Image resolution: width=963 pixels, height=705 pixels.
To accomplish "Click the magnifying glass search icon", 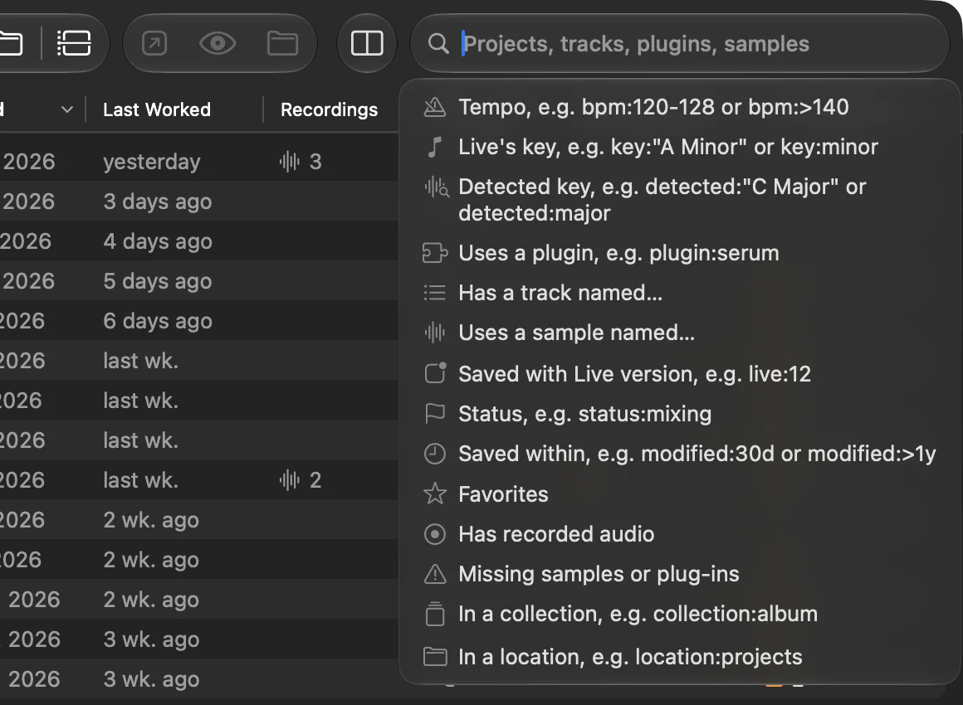I will [x=438, y=44].
